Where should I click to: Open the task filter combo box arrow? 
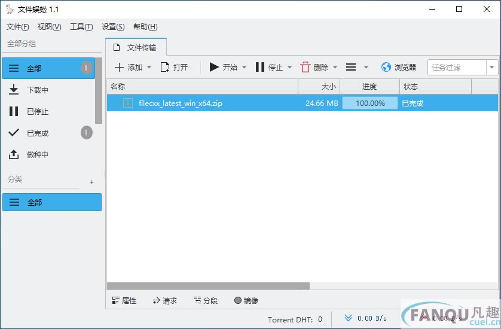(x=492, y=68)
